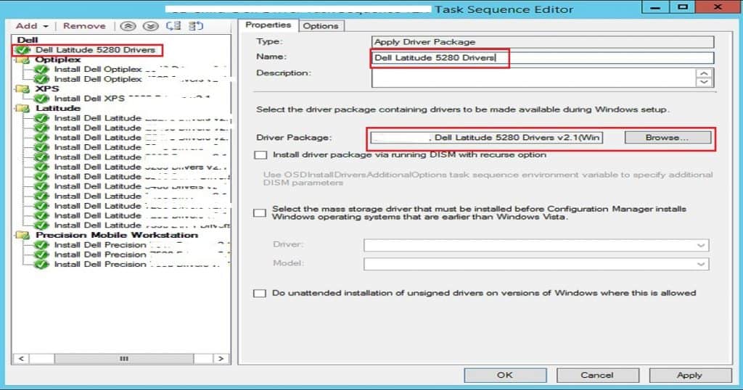The image size is (743, 390).
Task: Click the Type field showing Apply Driver Package
Action: pyautogui.click(x=543, y=41)
